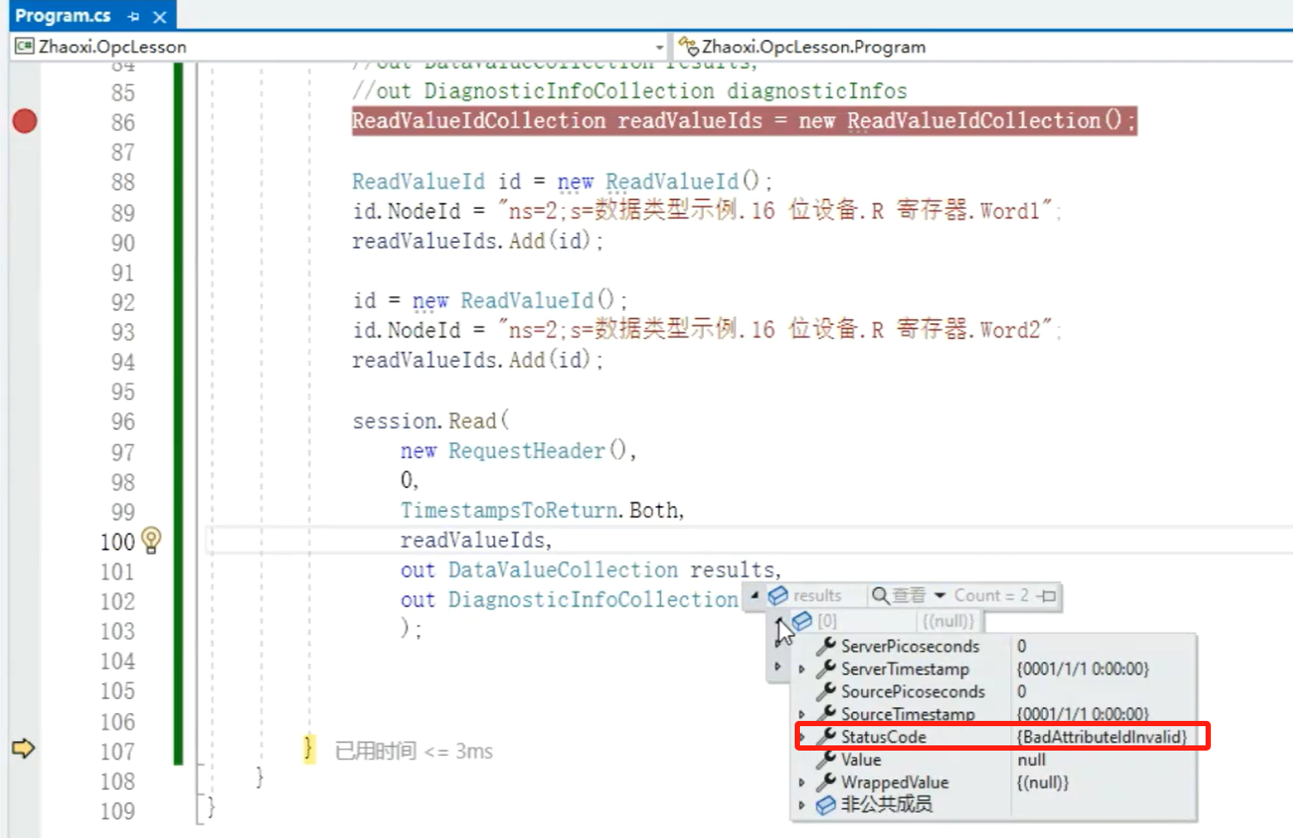The width and height of the screenshot is (1293, 838).
Task: Click the StatusCode wrench icon
Action: pos(826,737)
